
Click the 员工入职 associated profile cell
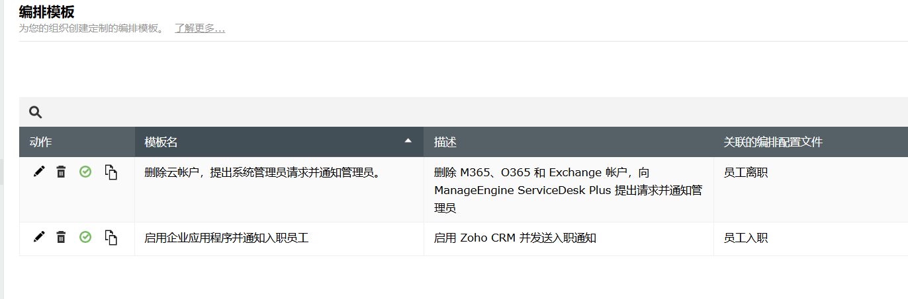(x=746, y=238)
